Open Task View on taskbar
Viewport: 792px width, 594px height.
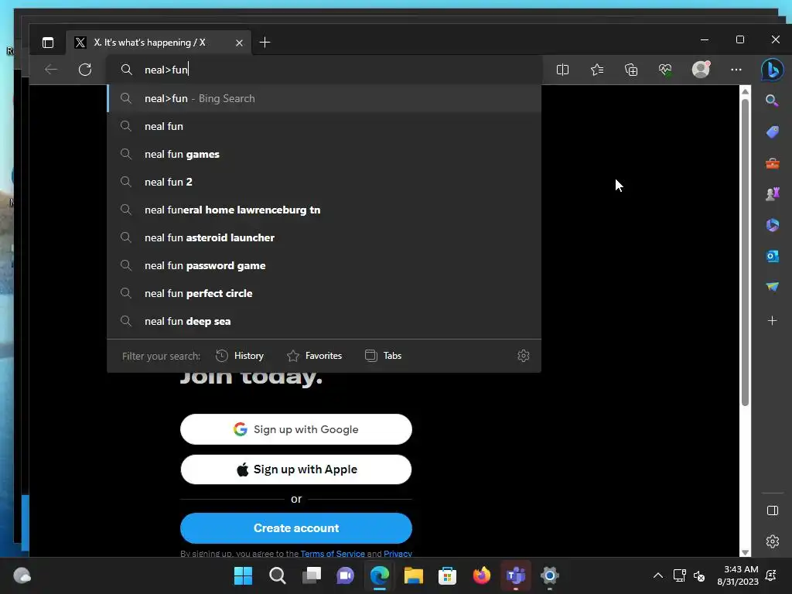(311, 575)
